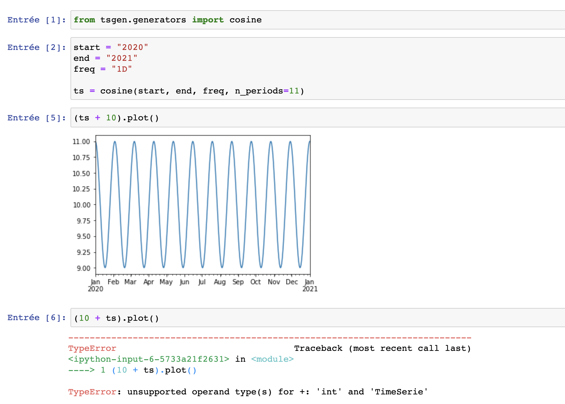Click the Entrée [2] prompt label
Screen dimensions: 565x404
tap(37, 47)
